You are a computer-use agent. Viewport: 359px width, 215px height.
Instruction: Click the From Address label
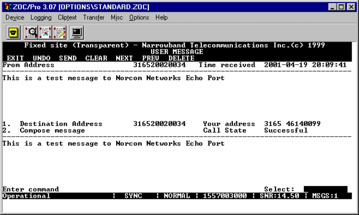[28, 65]
